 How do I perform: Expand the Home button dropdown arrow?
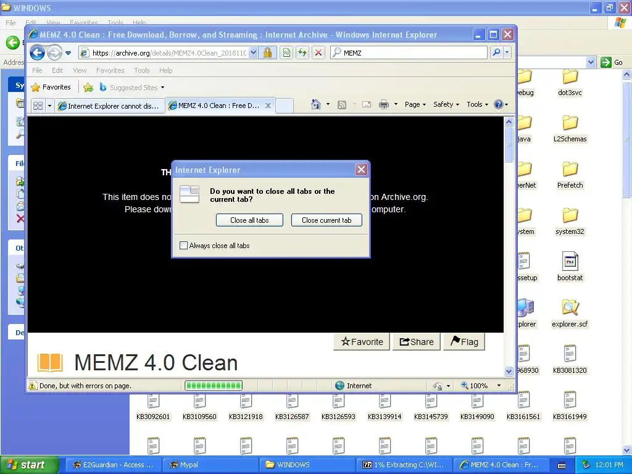328,104
